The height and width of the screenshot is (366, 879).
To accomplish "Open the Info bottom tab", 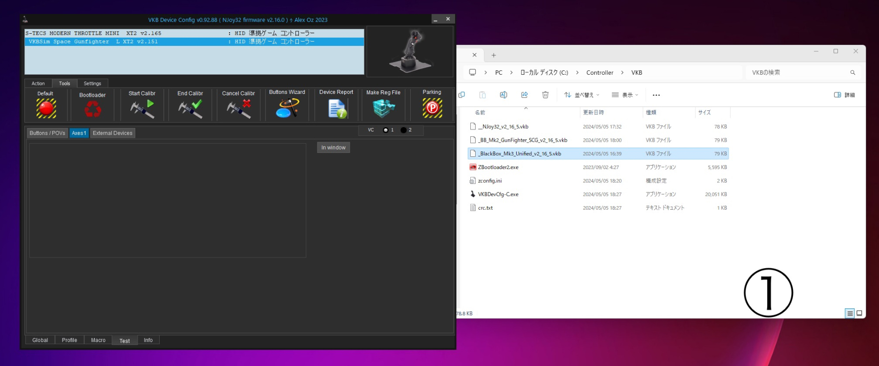I will [x=148, y=340].
